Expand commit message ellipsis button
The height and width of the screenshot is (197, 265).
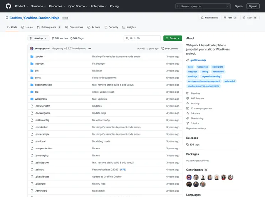(90, 48)
